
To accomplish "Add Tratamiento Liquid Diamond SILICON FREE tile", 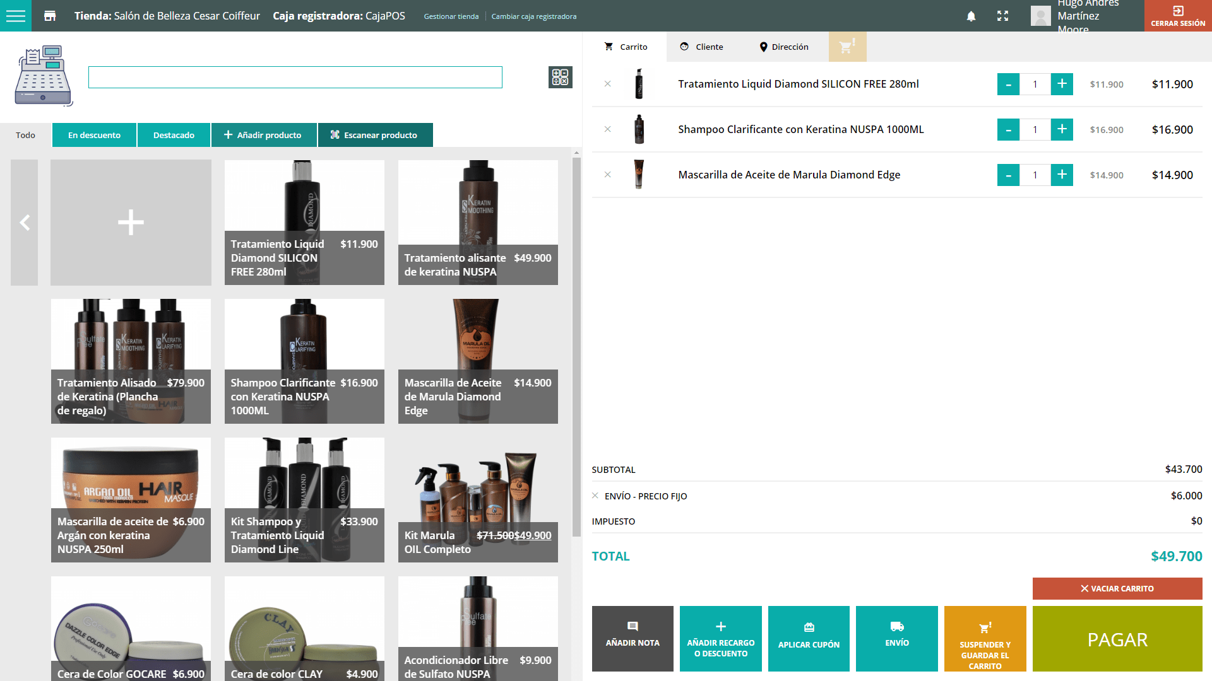I will tap(304, 223).
